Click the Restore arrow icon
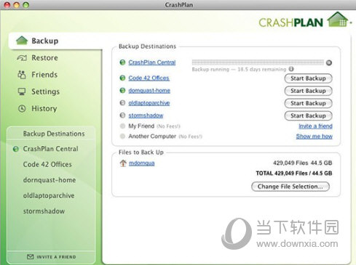 point(22,58)
